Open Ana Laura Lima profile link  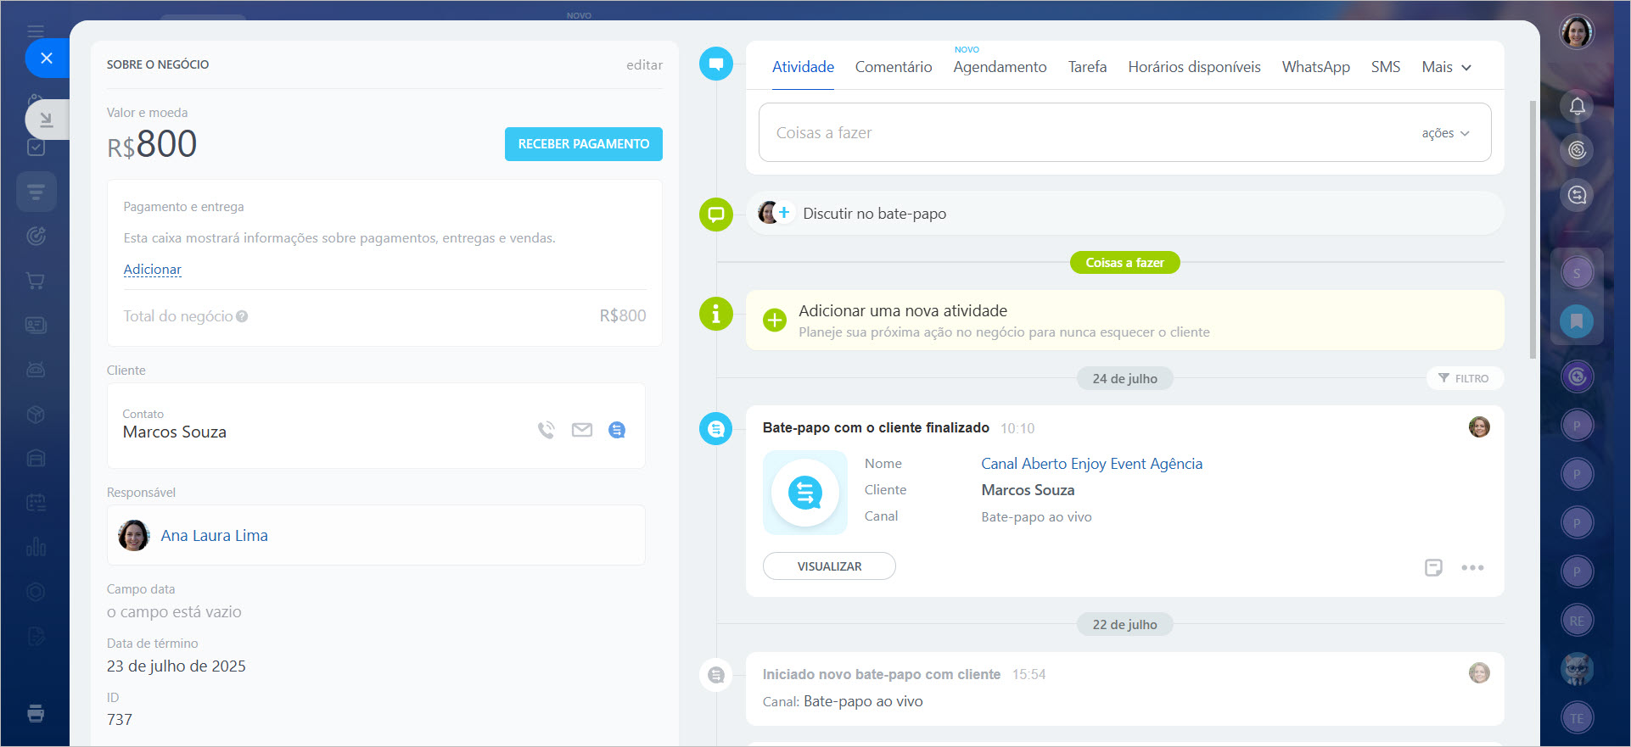click(x=214, y=536)
